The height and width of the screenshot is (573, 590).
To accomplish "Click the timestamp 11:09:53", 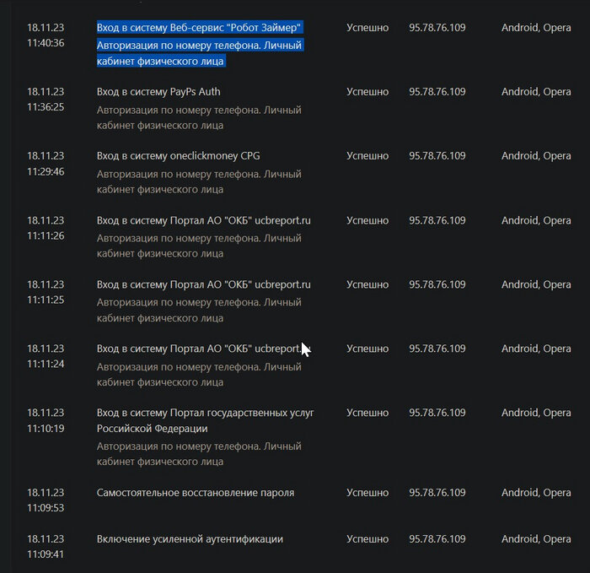I will (x=46, y=507).
